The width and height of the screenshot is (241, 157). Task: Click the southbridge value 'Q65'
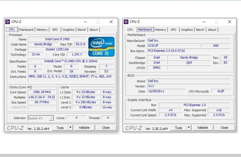pyautogui.click(x=189, y=62)
